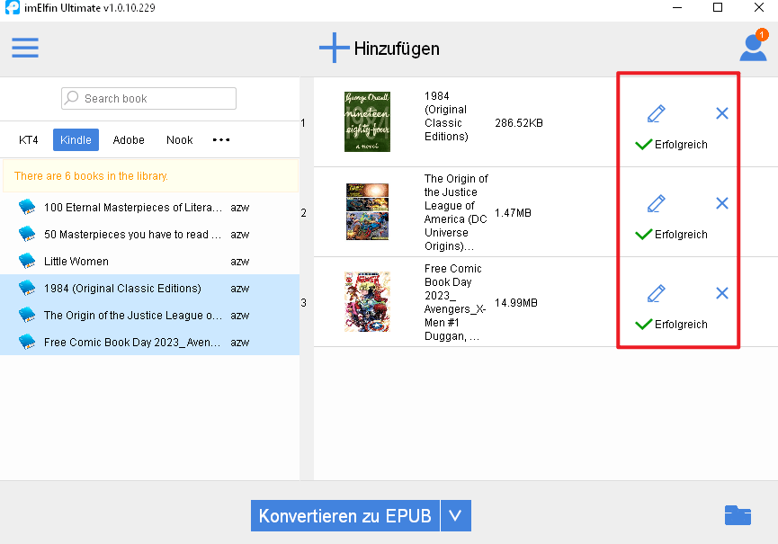
Task: Click file size 286.52KB
Action: [x=518, y=123]
